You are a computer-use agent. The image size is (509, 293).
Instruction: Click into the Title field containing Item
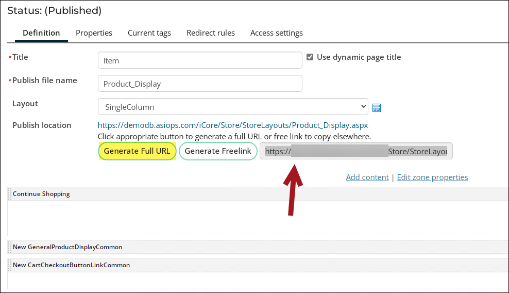pos(200,60)
